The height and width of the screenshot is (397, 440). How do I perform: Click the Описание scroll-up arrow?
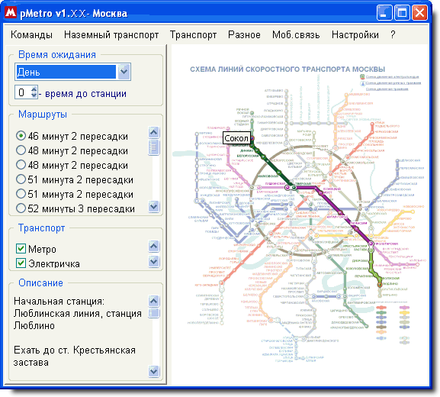154,301
